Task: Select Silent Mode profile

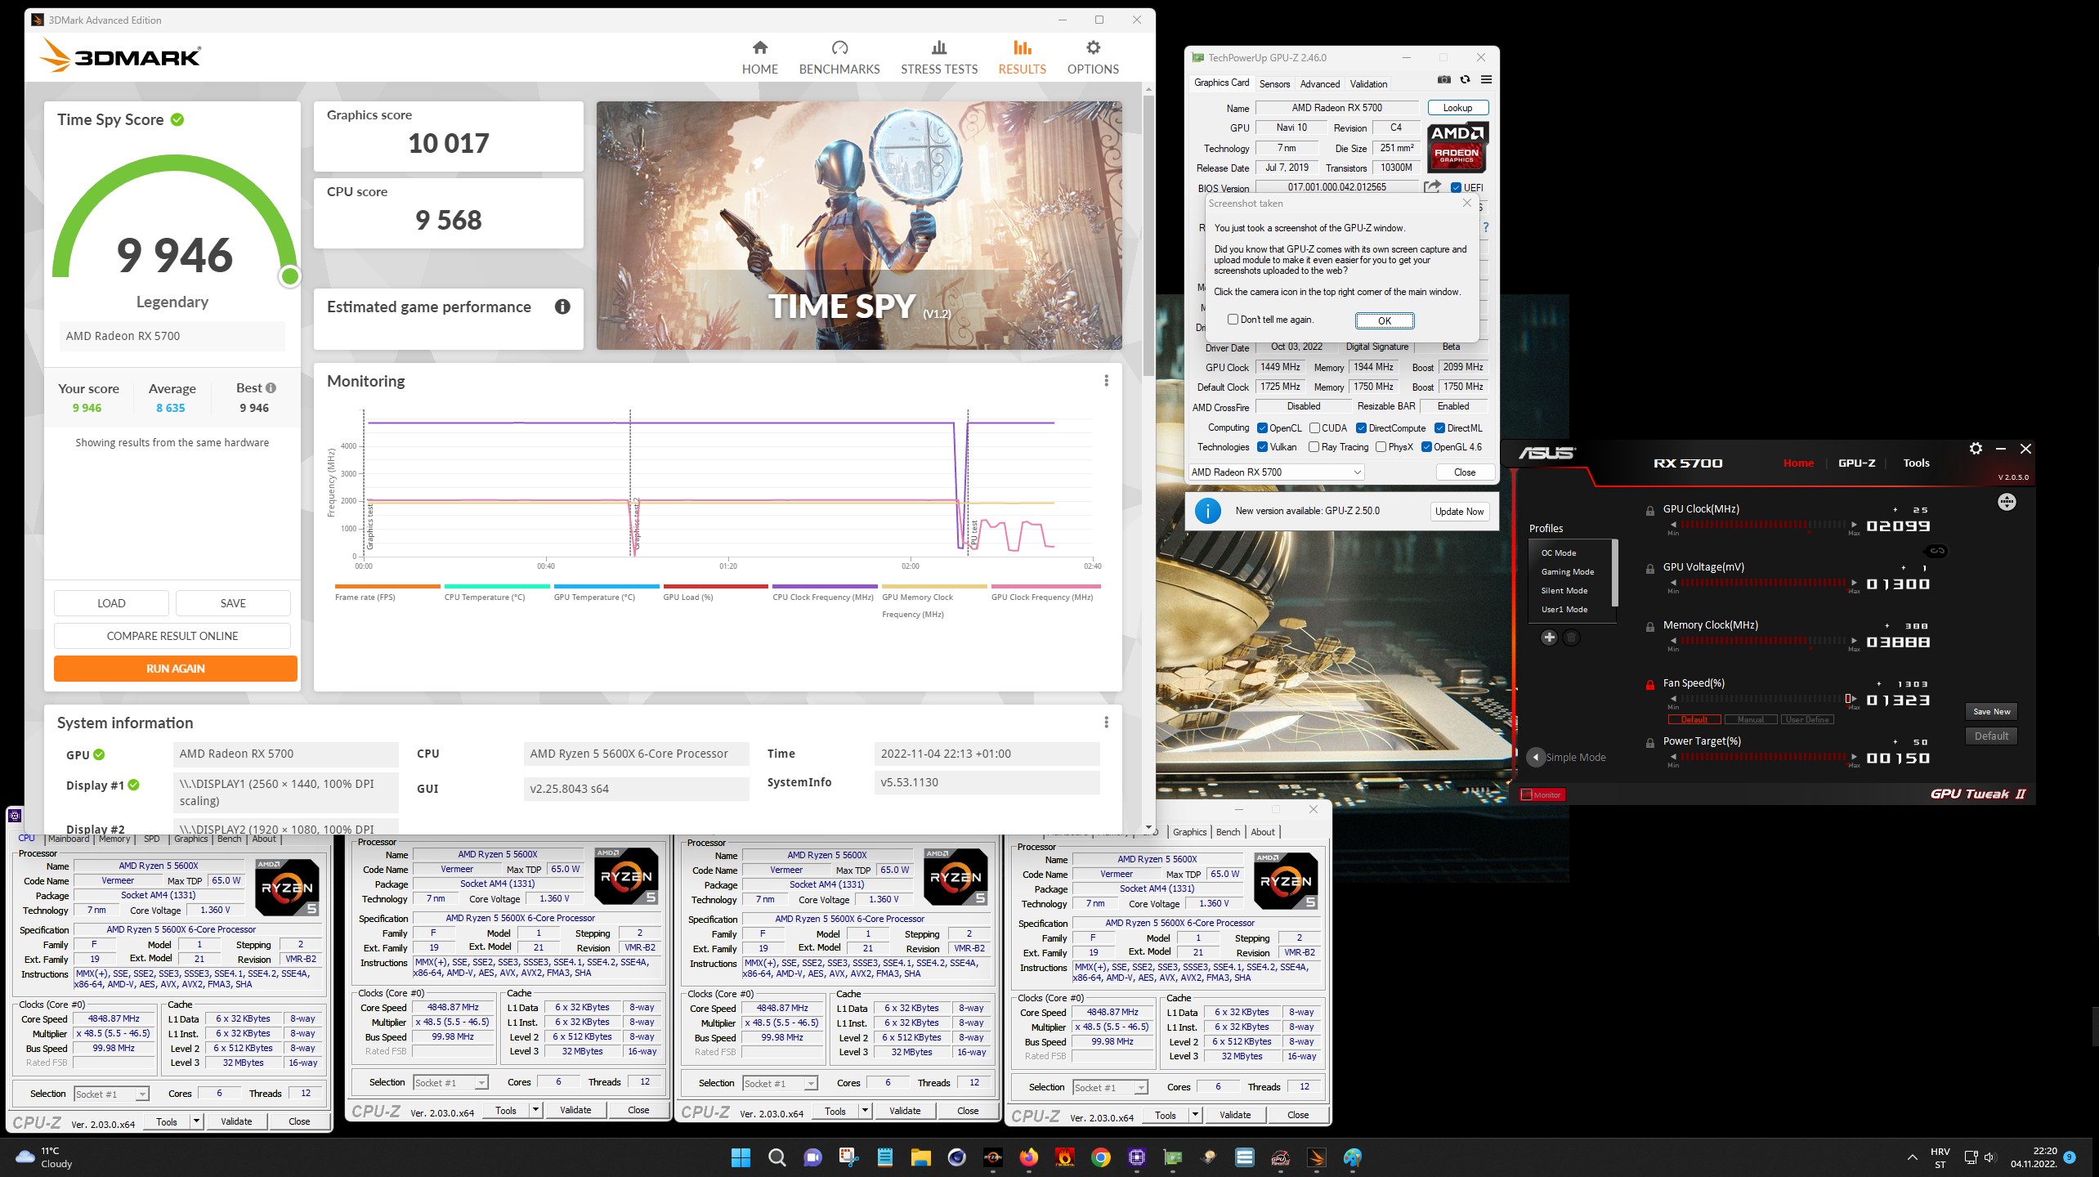Action: click(x=1564, y=591)
